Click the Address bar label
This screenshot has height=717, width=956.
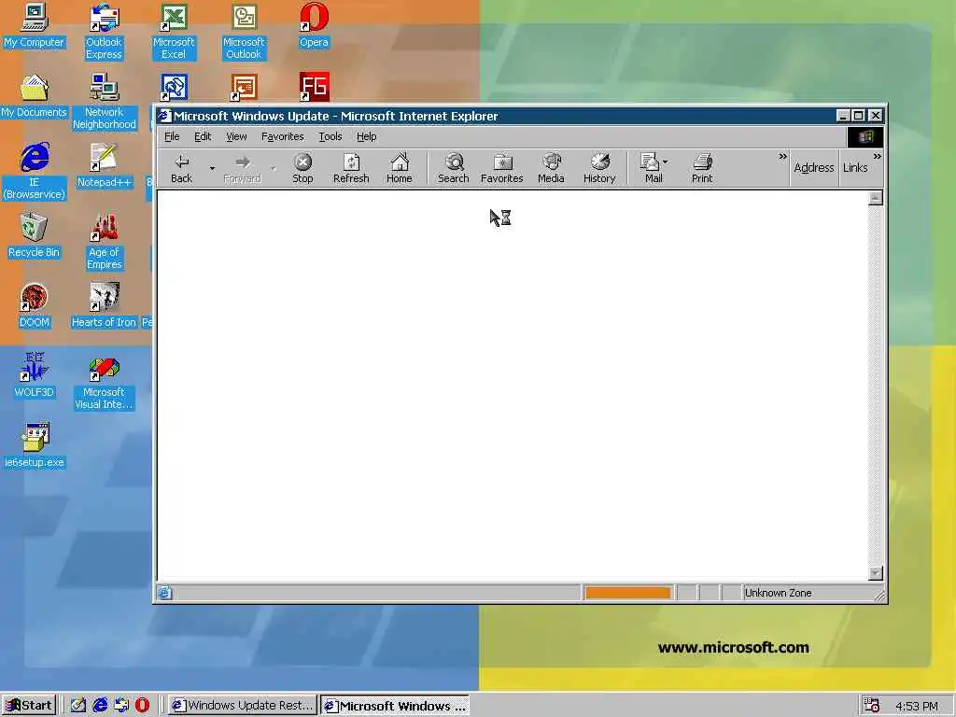(x=814, y=168)
